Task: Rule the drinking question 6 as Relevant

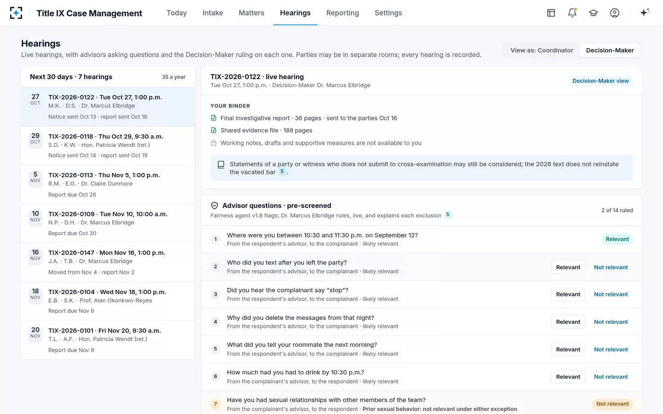Action: pyautogui.click(x=568, y=377)
